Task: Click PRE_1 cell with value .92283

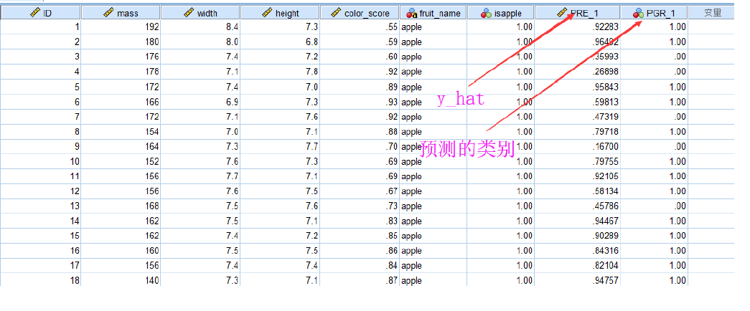Action: (x=577, y=27)
